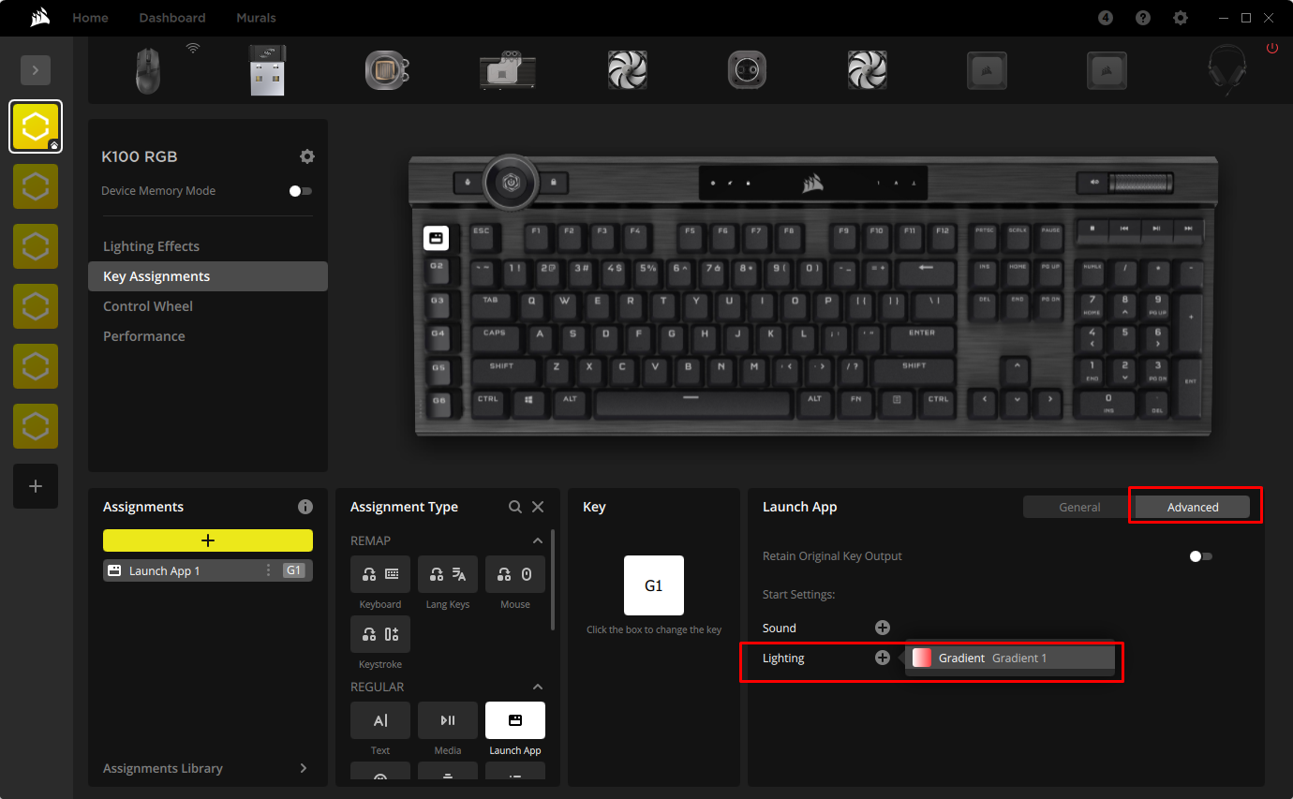
Task: Open the K100 RGB device settings gear
Action: point(307,156)
